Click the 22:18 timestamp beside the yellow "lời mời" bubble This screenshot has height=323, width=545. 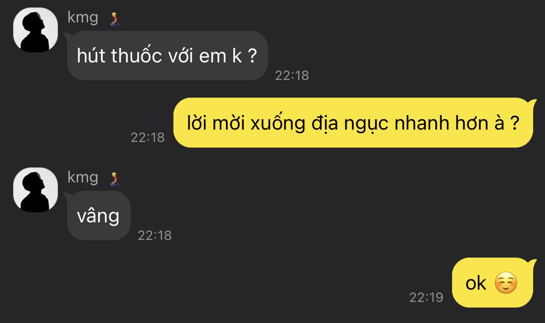147,138
